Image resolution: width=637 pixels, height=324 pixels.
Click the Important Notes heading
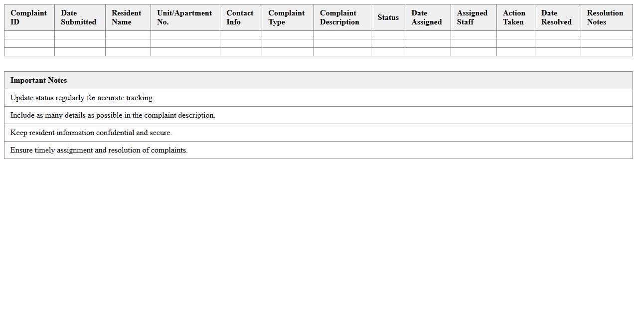click(39, 80)
